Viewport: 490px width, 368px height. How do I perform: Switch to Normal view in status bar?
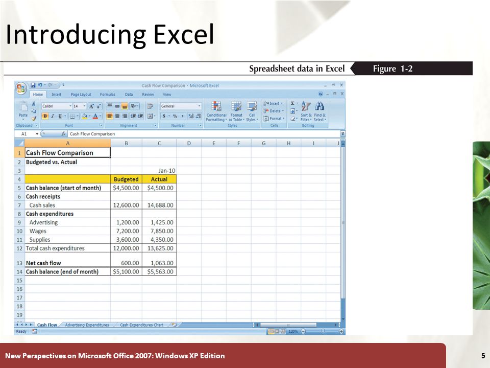pos(271,331)
